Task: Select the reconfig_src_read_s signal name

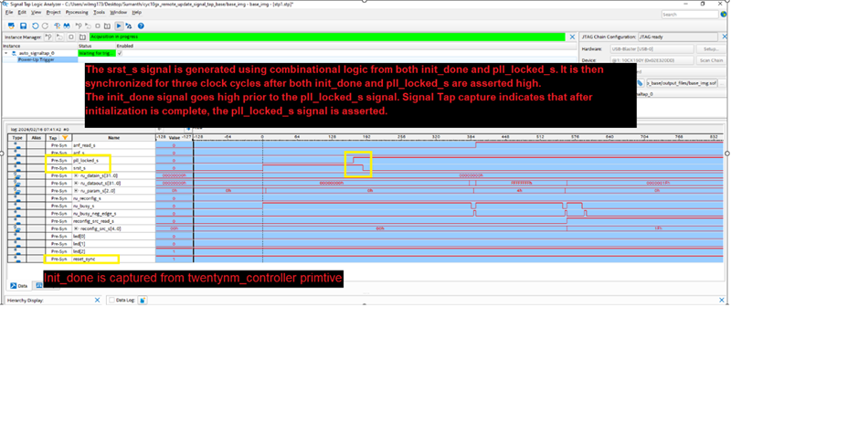Action: point(93,221)
